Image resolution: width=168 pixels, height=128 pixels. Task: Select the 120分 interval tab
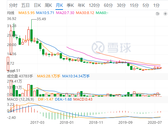[94, 5]
